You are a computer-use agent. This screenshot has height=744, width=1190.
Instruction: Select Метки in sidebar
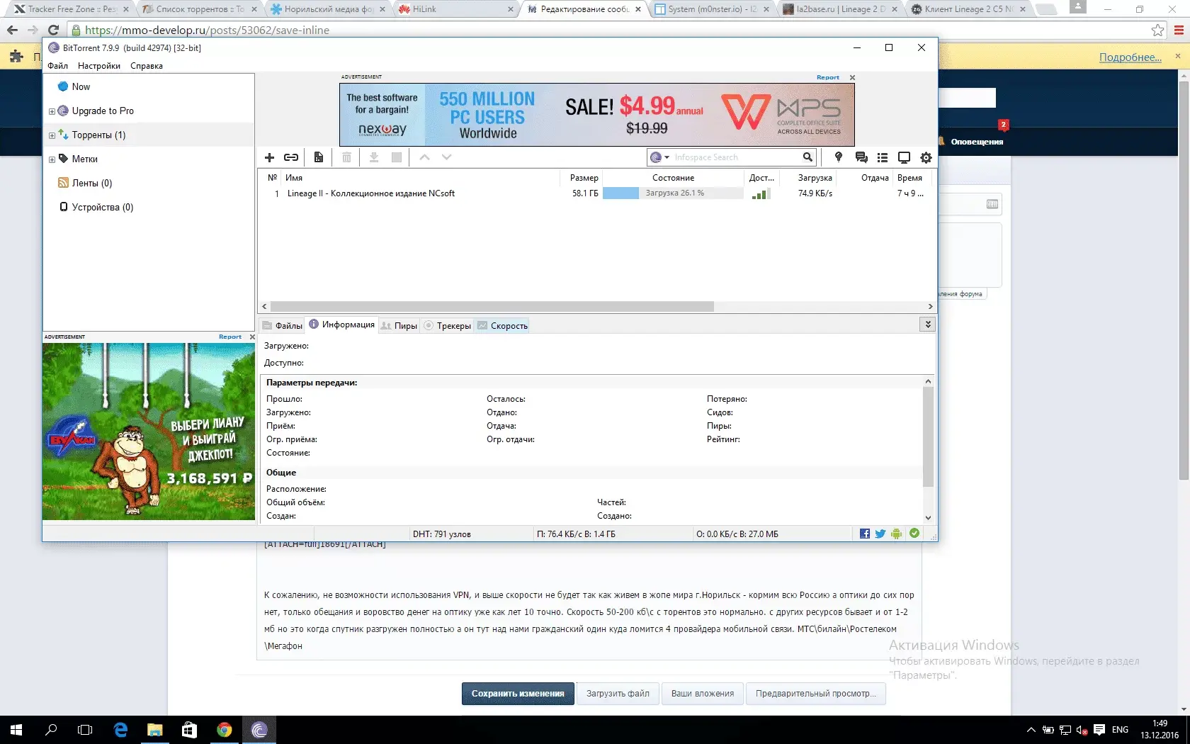coord(84,159)
